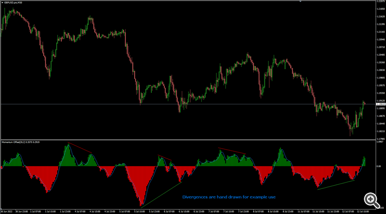Screen dimensions: 386x214
Task: Open the GBPUSD.pro,M30 chart title arrow
Action: click(3, 3)
